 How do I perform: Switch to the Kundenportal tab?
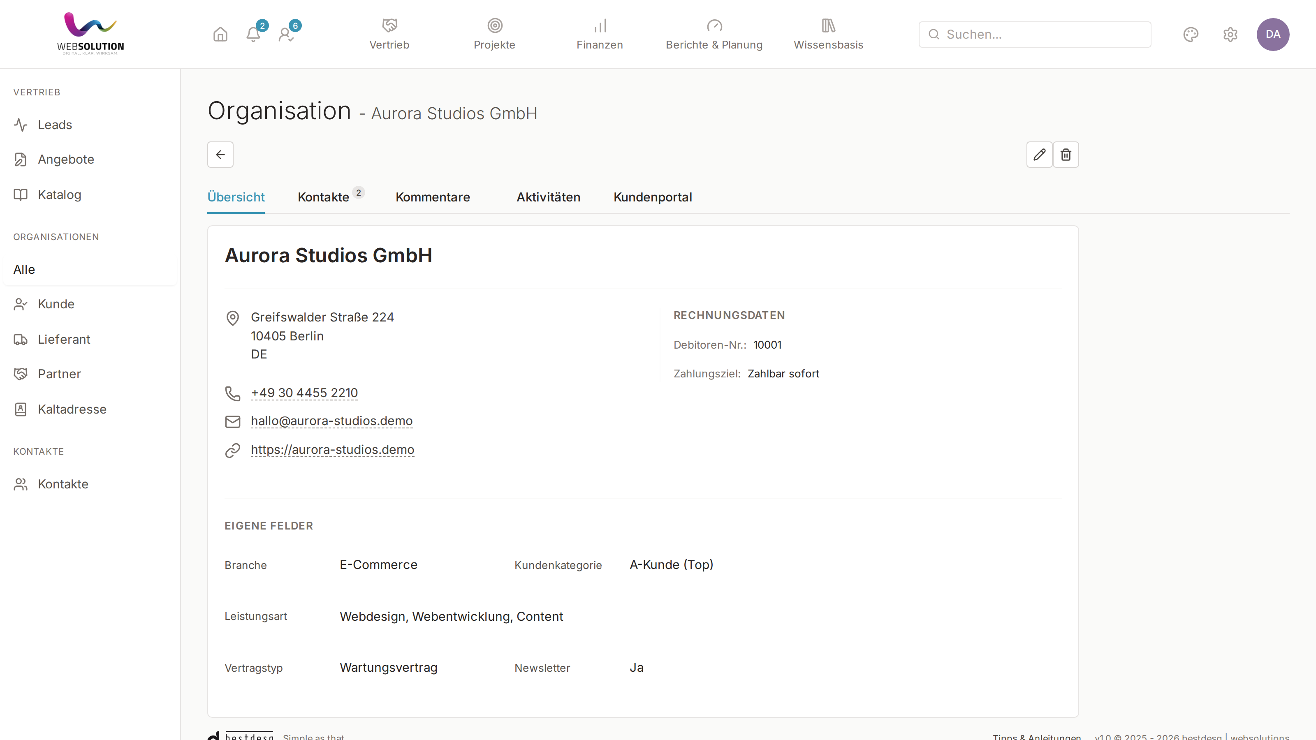coord(652,197)
